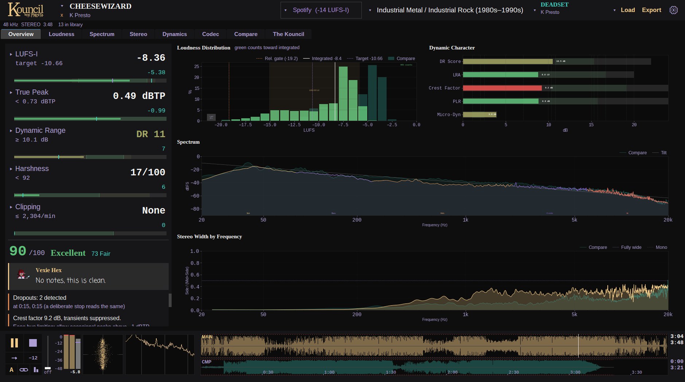Image resolution: width=685 pixels, height=382 pixels.
Task: Open the settings gear icon
Action: (674, 10)
